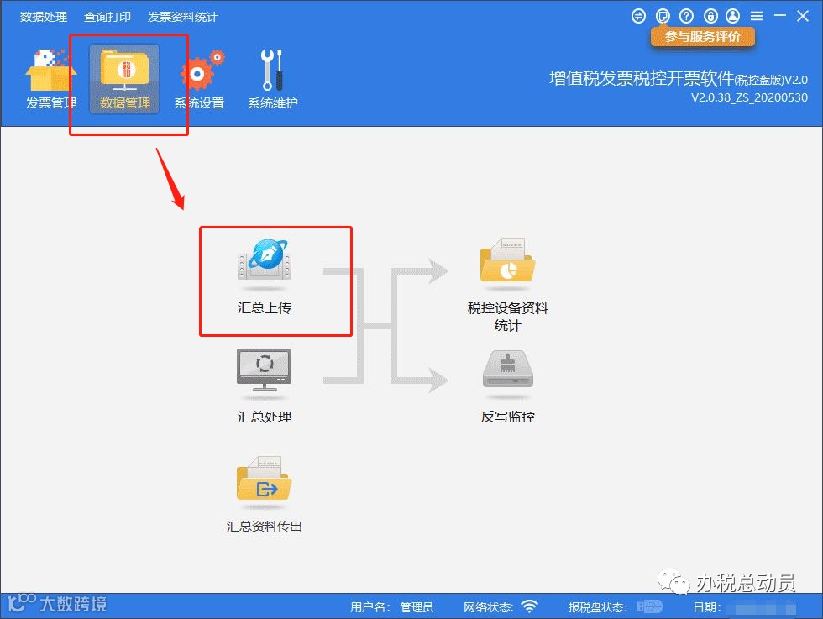Click the network status wifi icon

(x=530, y=606)
